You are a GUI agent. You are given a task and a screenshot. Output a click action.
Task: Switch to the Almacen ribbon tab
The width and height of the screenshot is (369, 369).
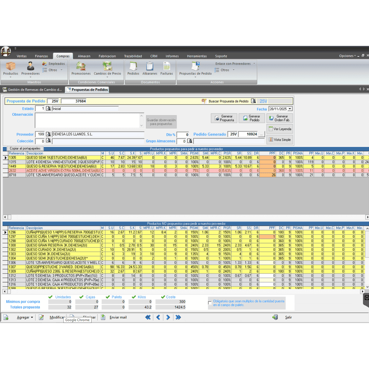coord(84,56)
